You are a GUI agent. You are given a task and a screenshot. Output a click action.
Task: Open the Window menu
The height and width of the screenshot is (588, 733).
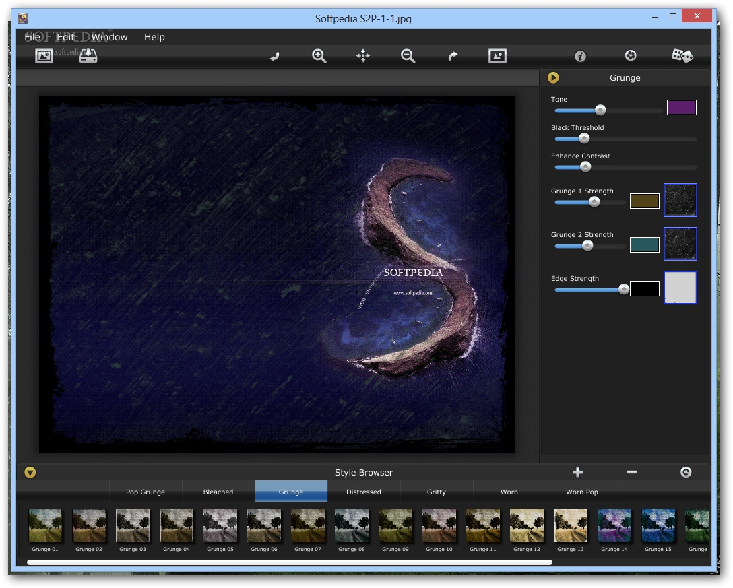[x=109, y=37]
